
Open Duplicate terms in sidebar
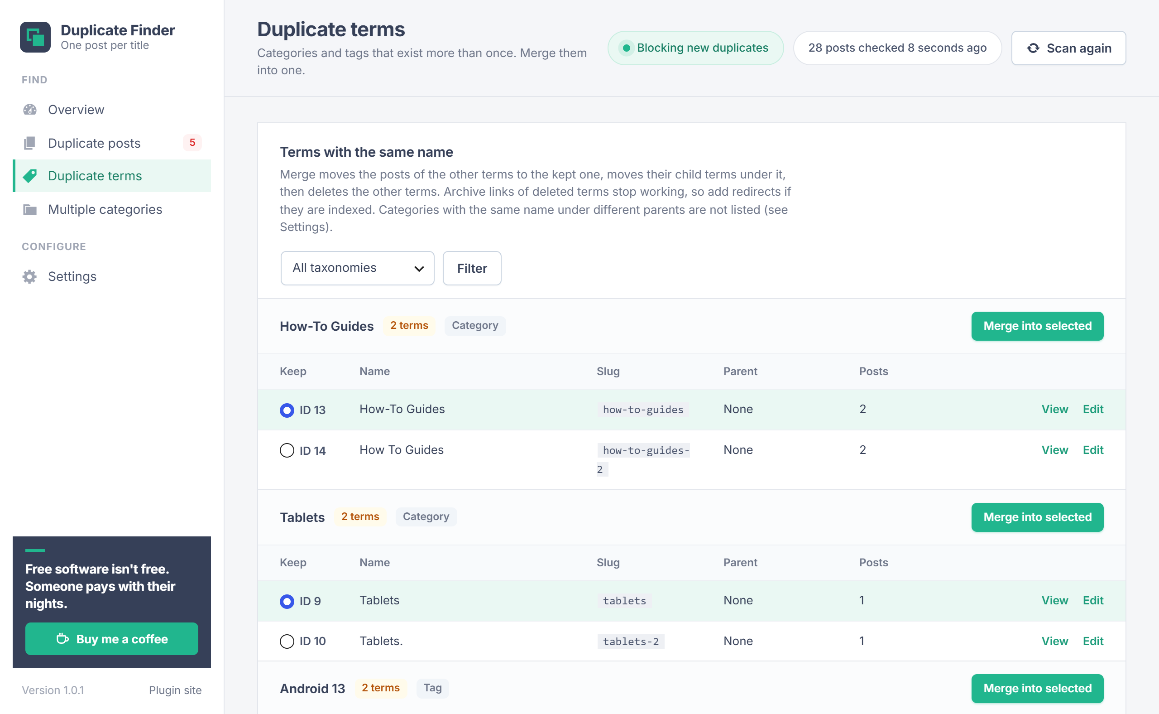click(112, 176)
